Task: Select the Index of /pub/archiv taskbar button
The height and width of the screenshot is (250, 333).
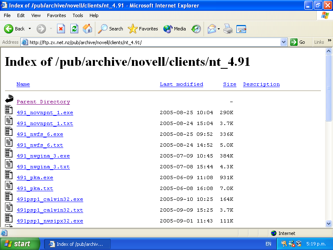Action: coord(77,244)
